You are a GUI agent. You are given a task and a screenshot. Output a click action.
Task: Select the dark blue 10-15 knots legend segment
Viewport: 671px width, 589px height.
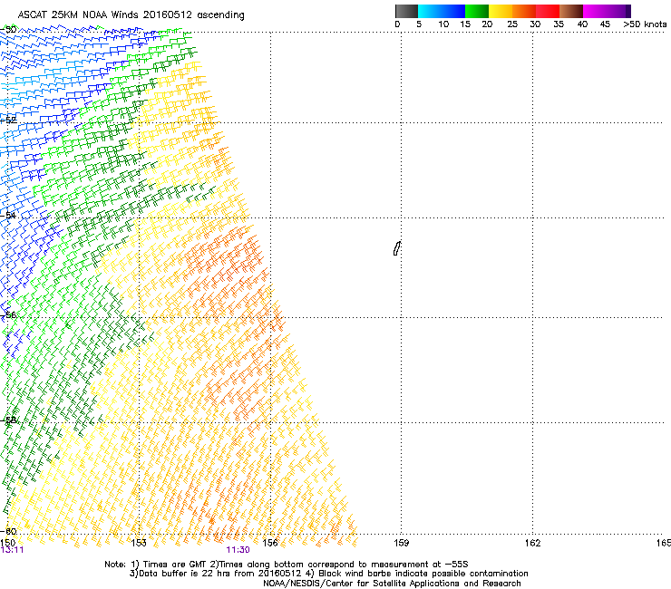pyautogui.click(x=453, y=11)
